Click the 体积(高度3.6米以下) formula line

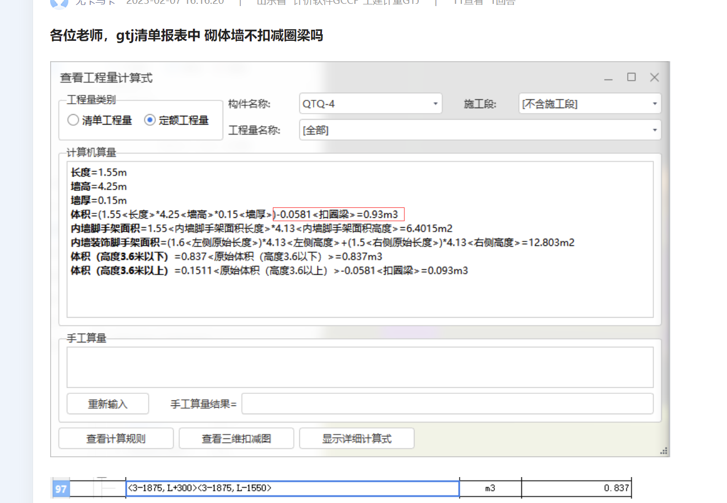tap(227, 256)
